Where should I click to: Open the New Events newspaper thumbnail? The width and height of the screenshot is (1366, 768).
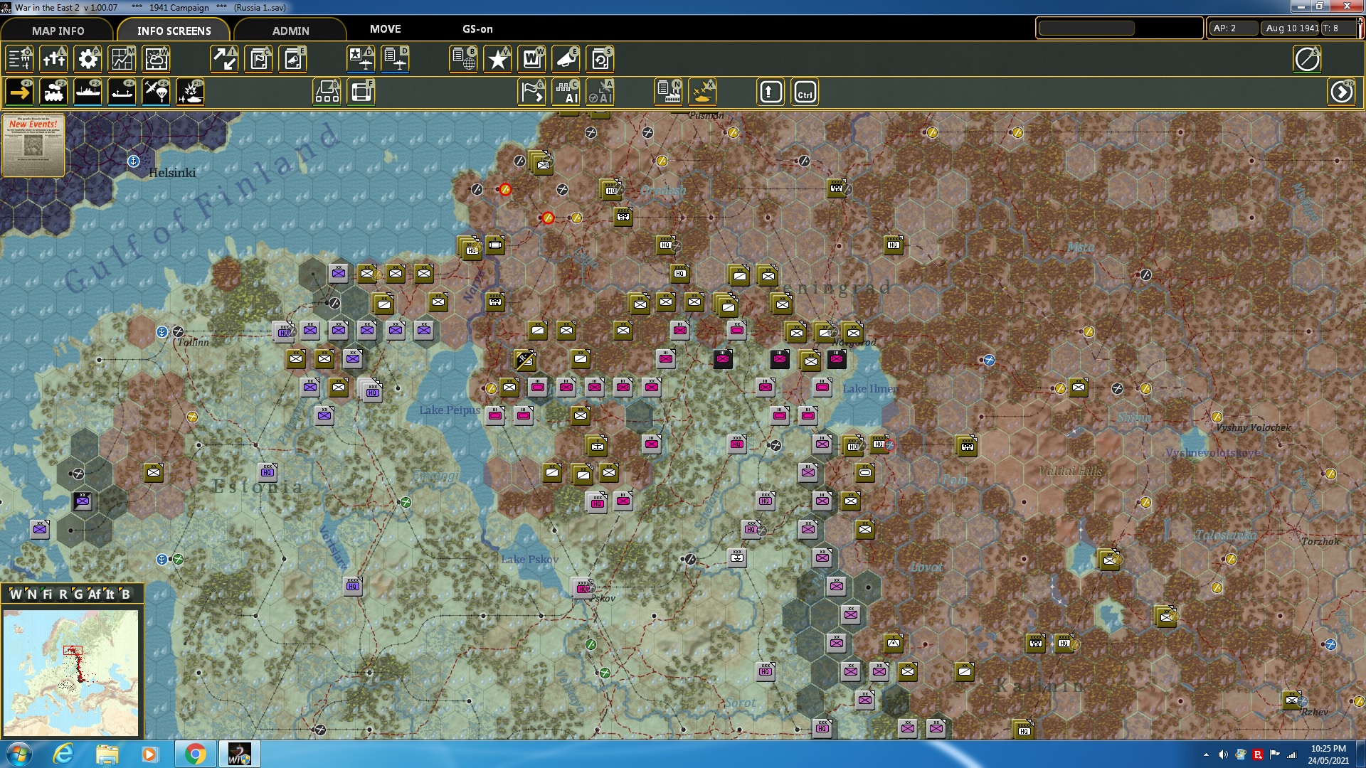33,145
